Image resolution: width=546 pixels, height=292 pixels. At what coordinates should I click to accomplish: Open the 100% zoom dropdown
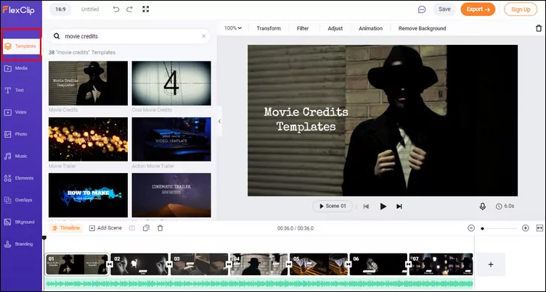[233, 28]
